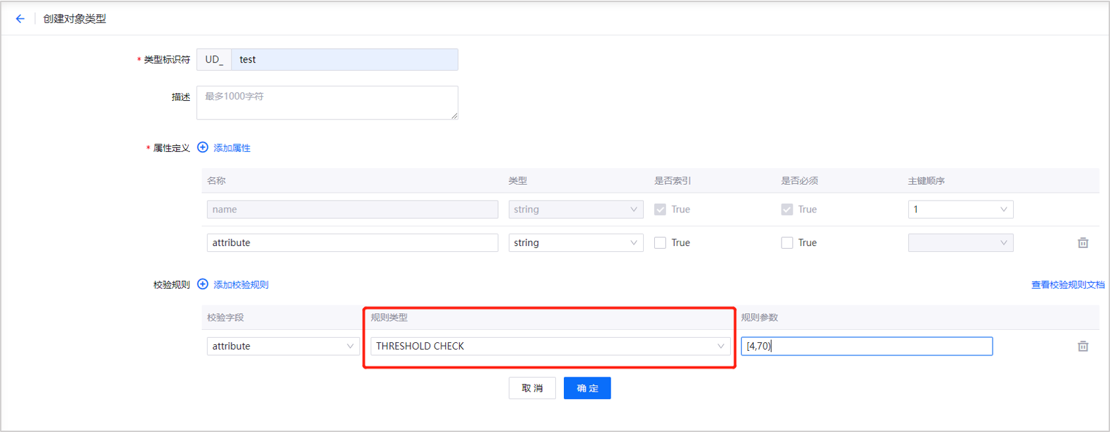Toggle 是否必须 checkbox in name row

click(x=787, y=210)
